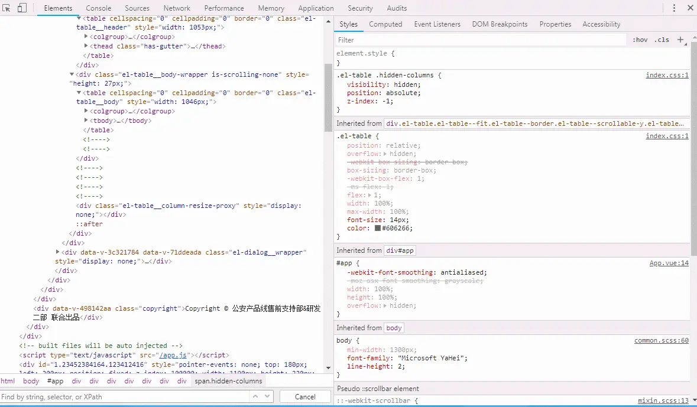Open the Application tab

click(x=316, y=8)
